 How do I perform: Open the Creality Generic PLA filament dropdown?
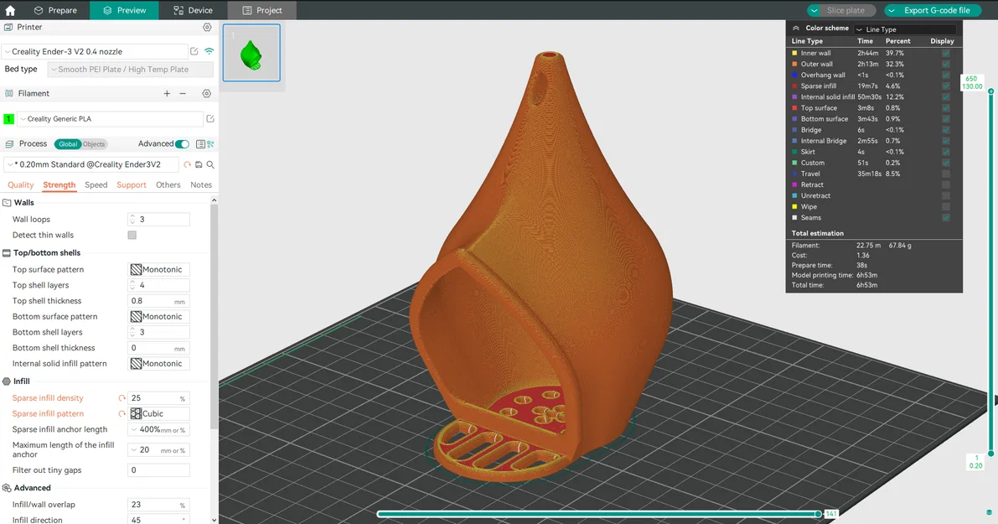point(110,119)
